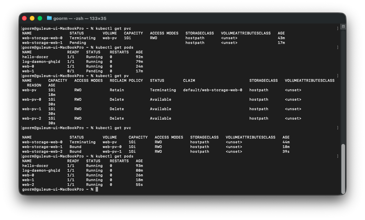Image resolution: width=365 pixels, height=220 pixels.
Task: Minimize the Terminal with the yellow button
Action: 32,18
